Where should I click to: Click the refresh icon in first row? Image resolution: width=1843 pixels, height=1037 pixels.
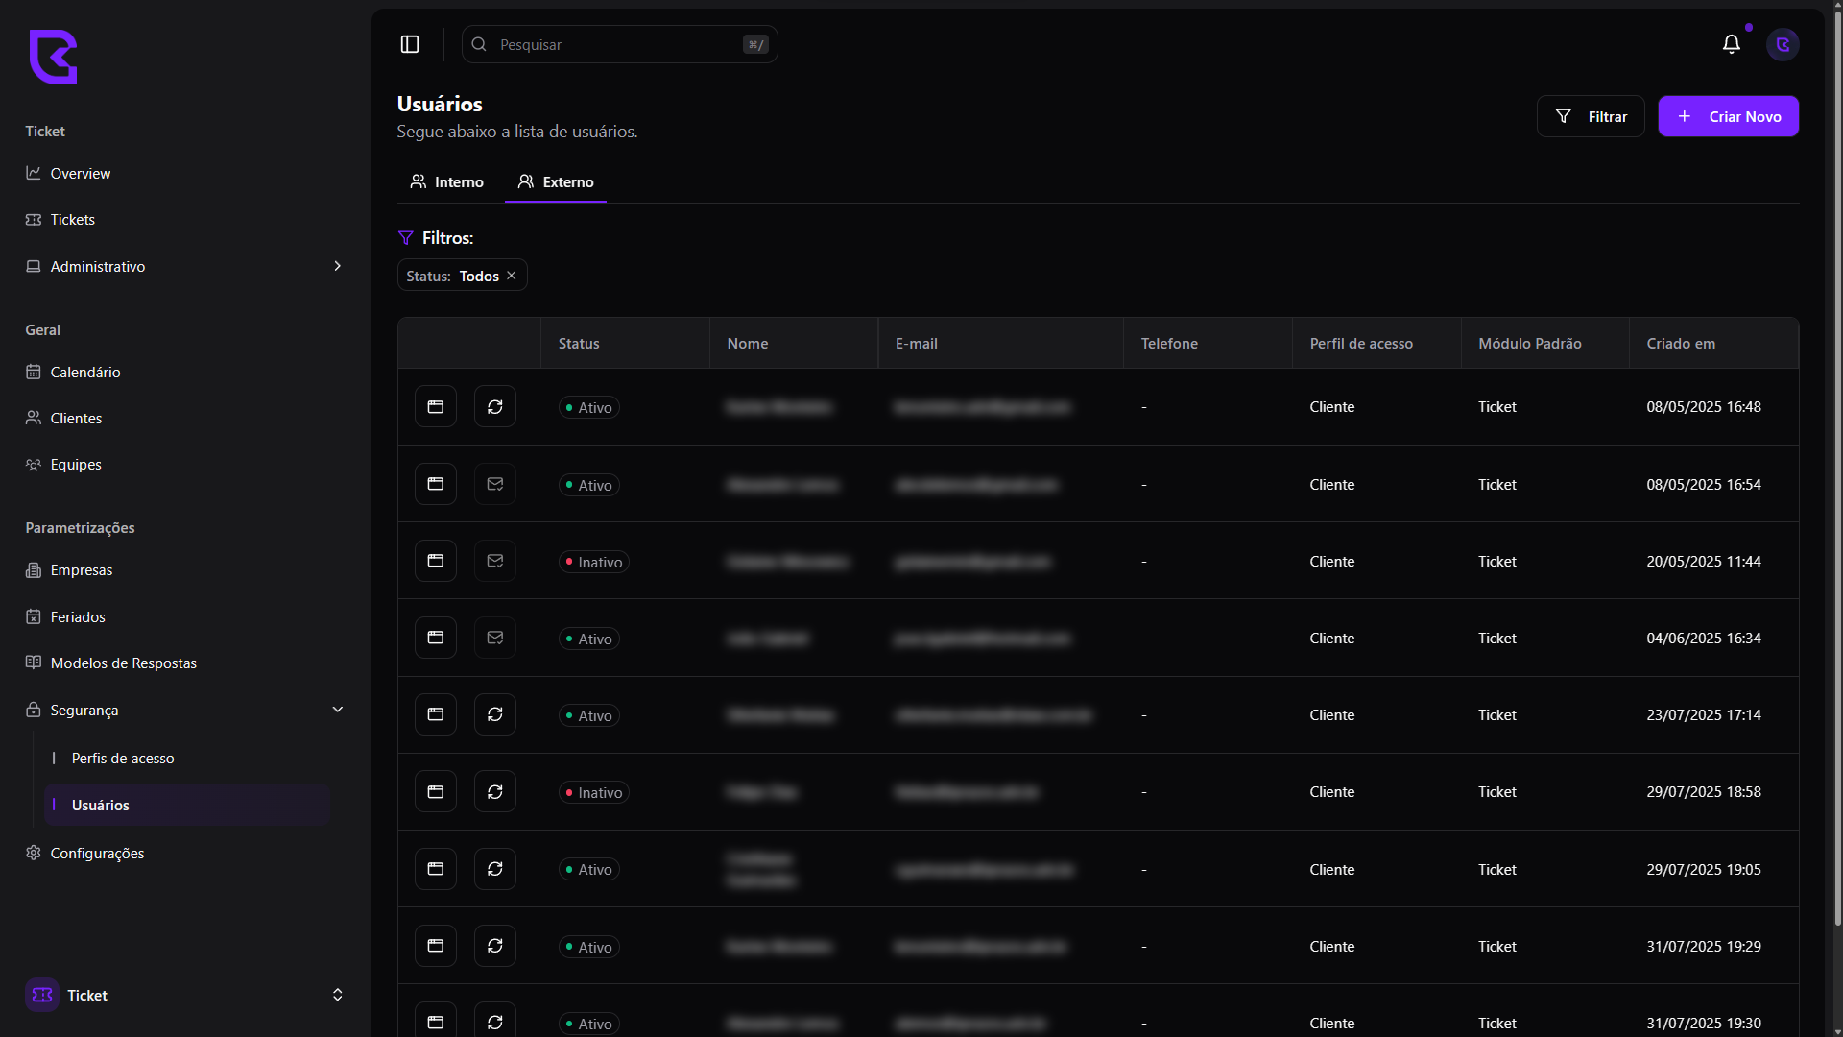pyautogui.click(x=495, y=407)
